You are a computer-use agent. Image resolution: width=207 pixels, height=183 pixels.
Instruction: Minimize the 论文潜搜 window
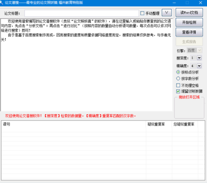(x=174, y=3)
